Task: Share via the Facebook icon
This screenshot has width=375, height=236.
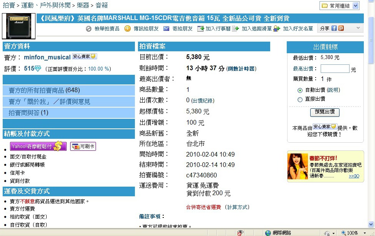Action: point(334,28)
